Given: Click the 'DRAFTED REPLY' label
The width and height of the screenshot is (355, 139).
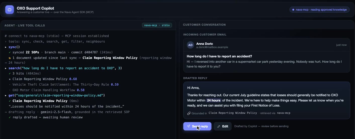Looking at the screenshot, I should pos(195,78).
